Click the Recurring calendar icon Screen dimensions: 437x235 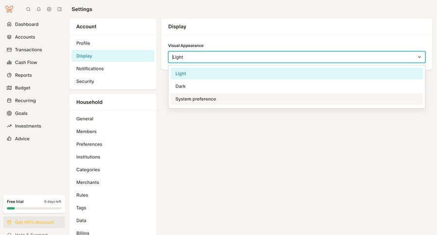coord(9,101)
